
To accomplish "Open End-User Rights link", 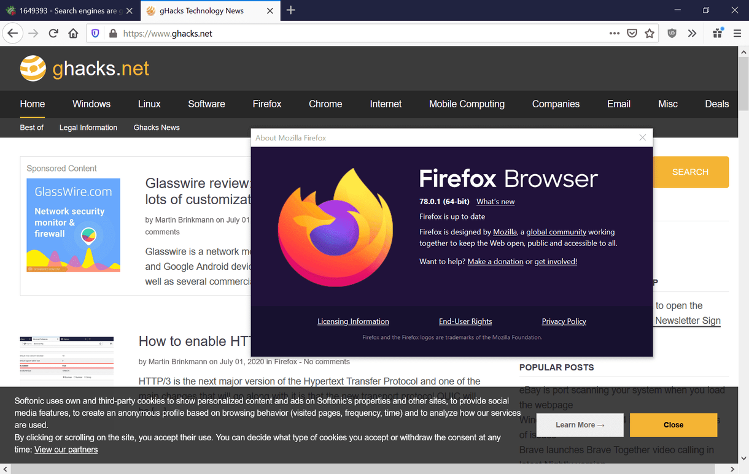I will tap(465, 321).
